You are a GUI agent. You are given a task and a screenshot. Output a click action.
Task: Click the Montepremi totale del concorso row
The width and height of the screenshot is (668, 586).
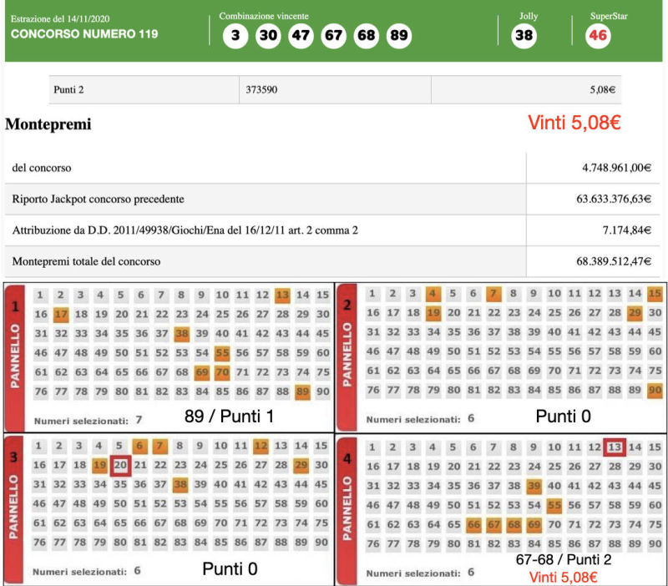266,261
